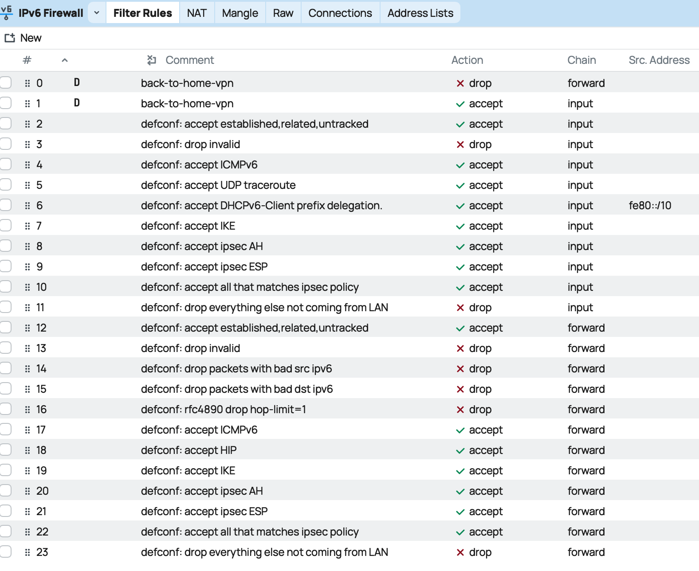
Task: Click the column settings icon beside Comment
Action: pyautogui.click(x=152, y=60)
